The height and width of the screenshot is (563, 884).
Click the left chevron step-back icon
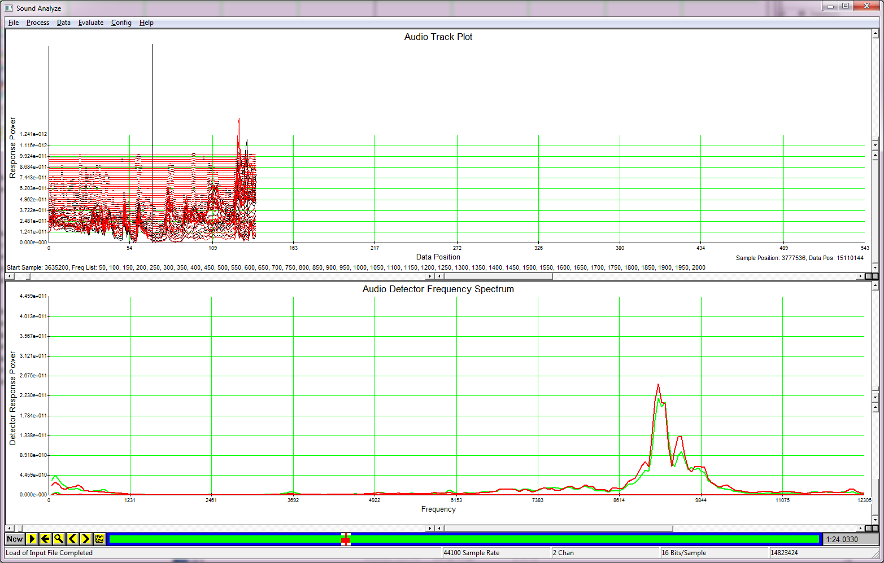71,539
